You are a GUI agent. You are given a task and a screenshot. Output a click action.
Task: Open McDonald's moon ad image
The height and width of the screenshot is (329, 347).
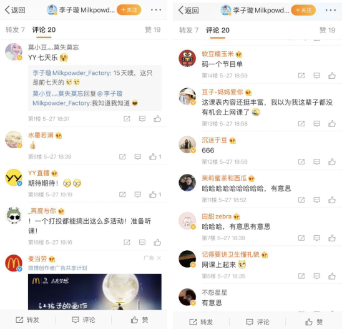point(95,292)
